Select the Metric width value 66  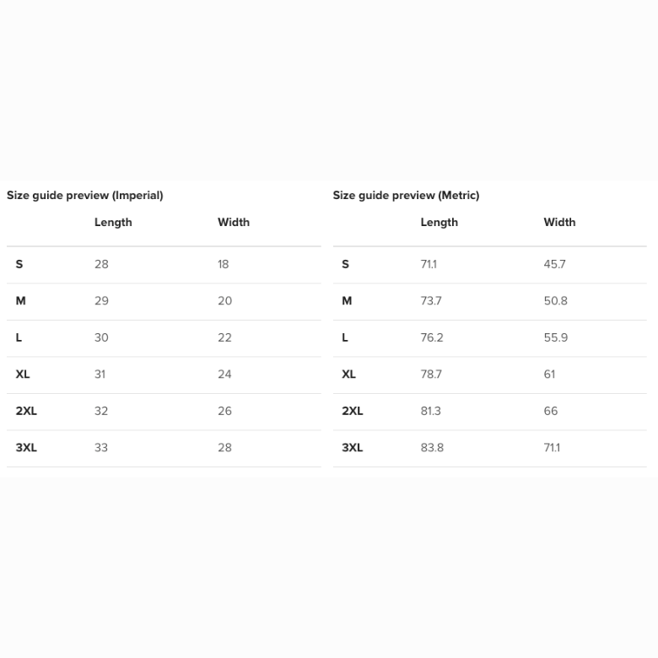(x=551, y=411)
